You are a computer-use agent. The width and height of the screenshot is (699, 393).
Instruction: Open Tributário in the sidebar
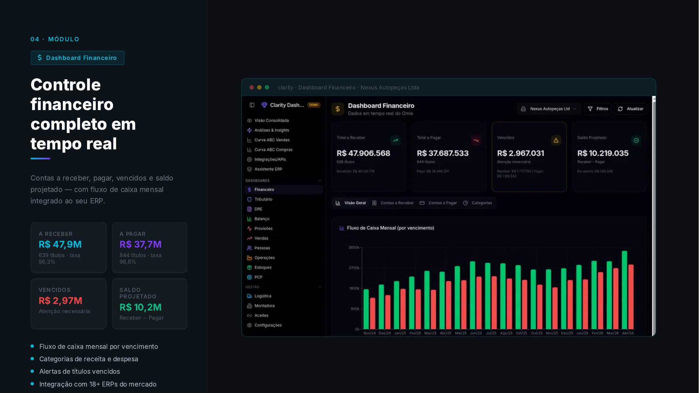pos(284,199)
